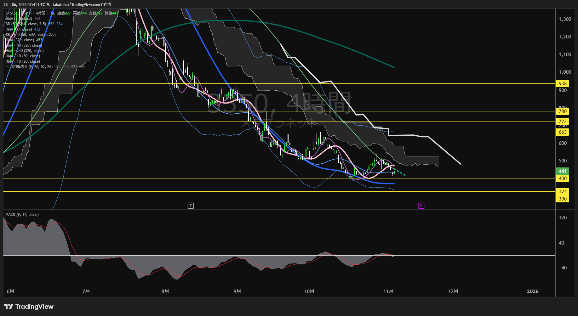Click the 2026 label on time axis
Image resolution: width=578 pixels, height=316 pixels.
coord(532,291)
